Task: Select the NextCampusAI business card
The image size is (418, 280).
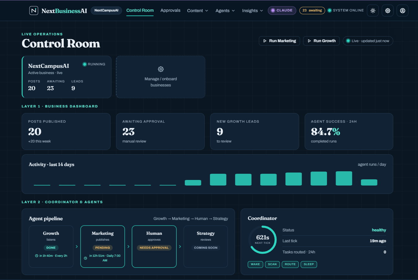Action: [67, 77]
